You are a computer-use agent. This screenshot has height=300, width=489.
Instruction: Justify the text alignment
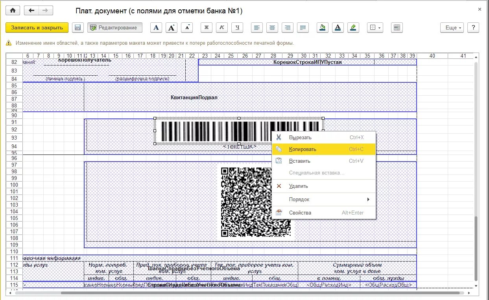click(x=303, y=27)
